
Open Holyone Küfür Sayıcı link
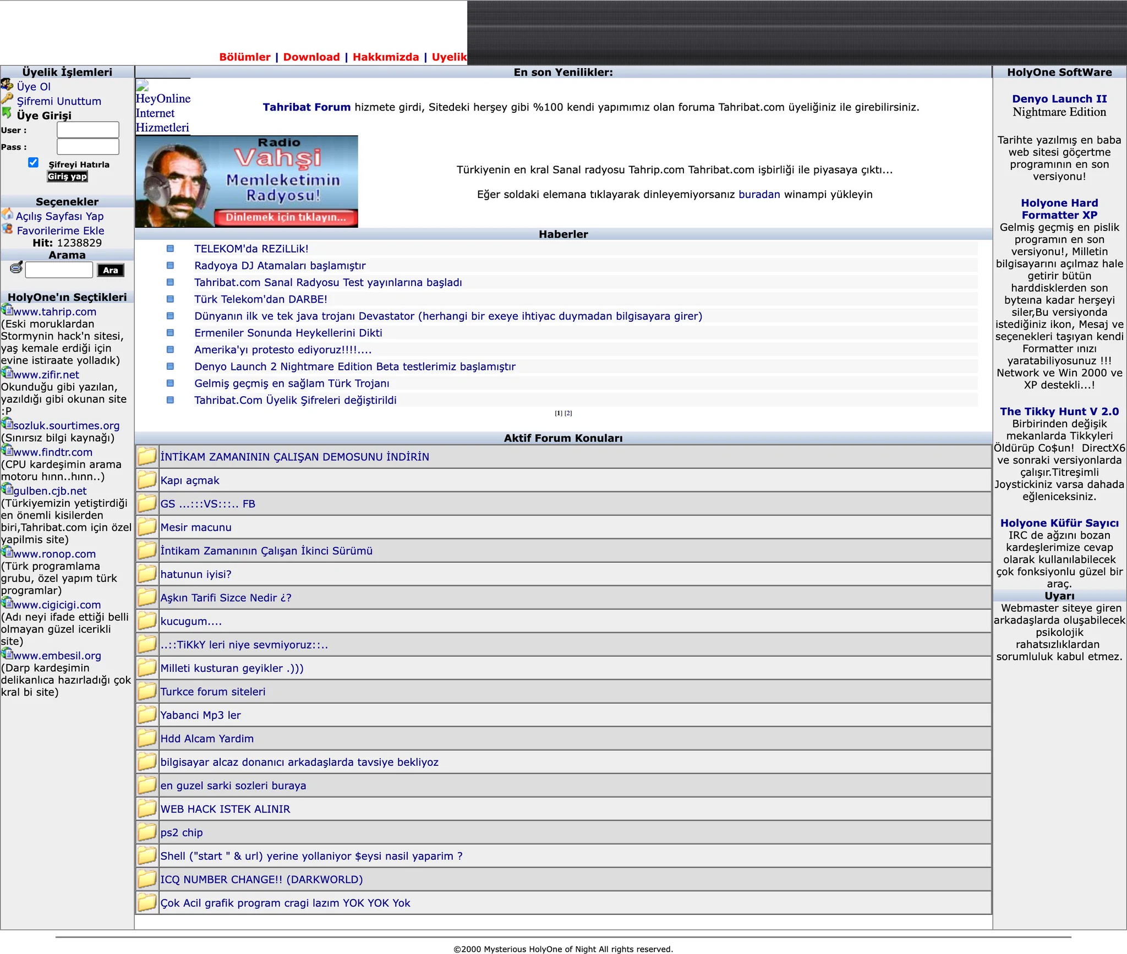pyautogui.click(x=1059, y=523)
